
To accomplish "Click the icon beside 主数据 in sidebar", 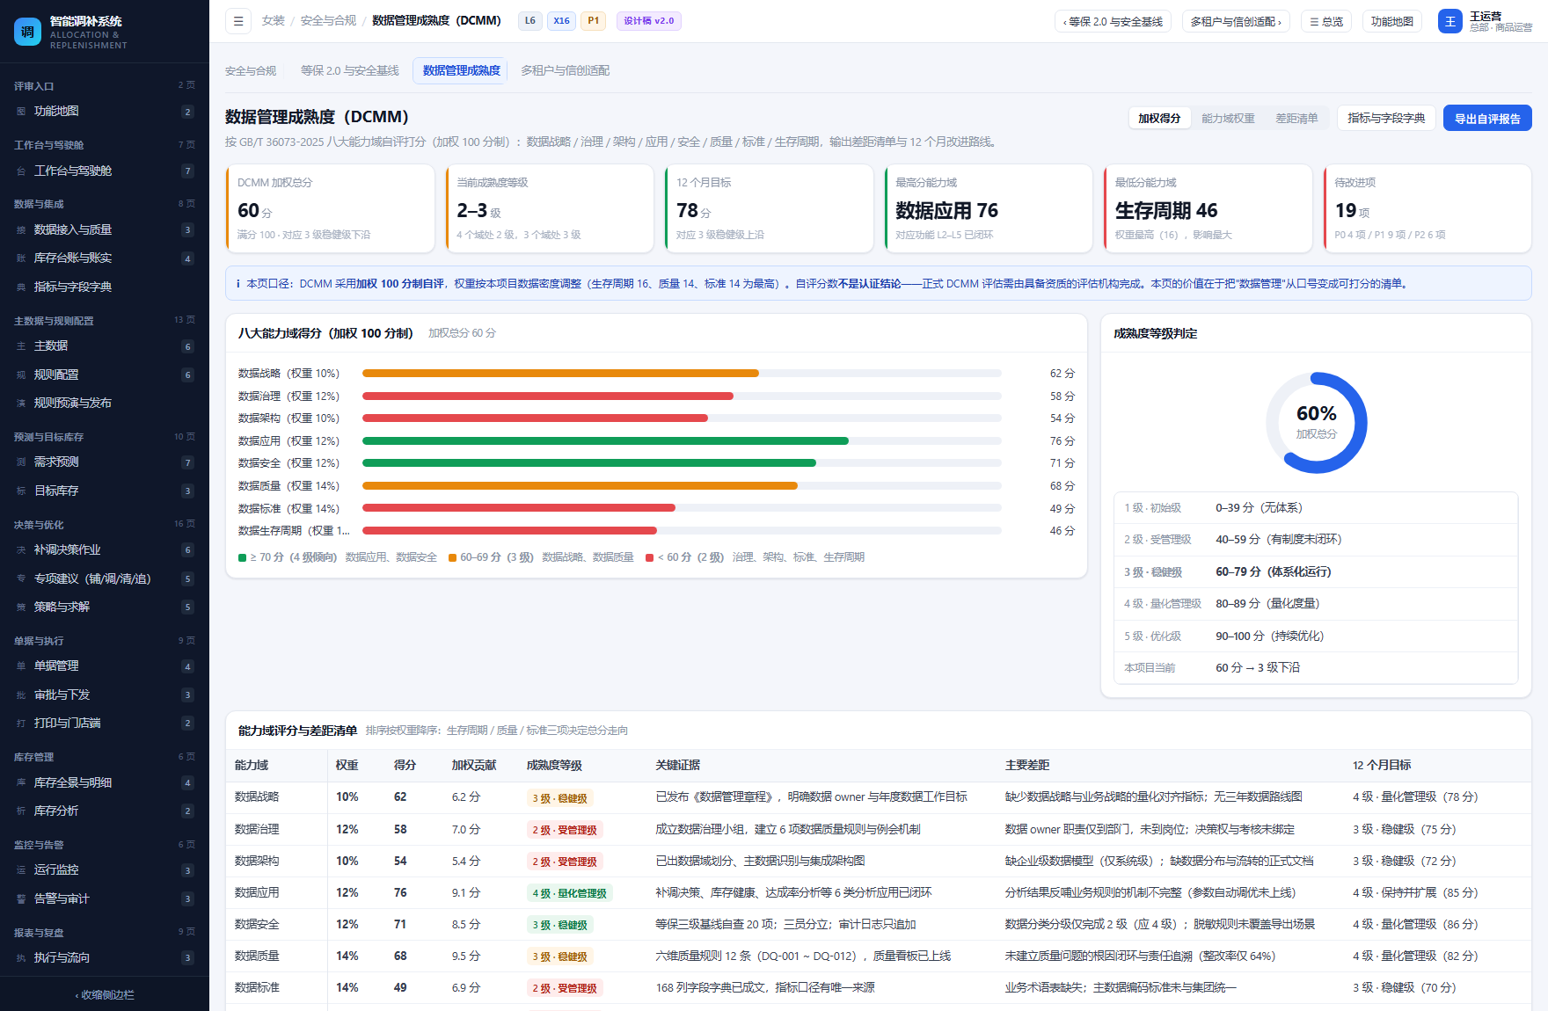I will (21, 346).
